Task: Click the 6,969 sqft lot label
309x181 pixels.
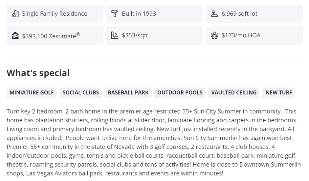Action: tap(239, 14)
